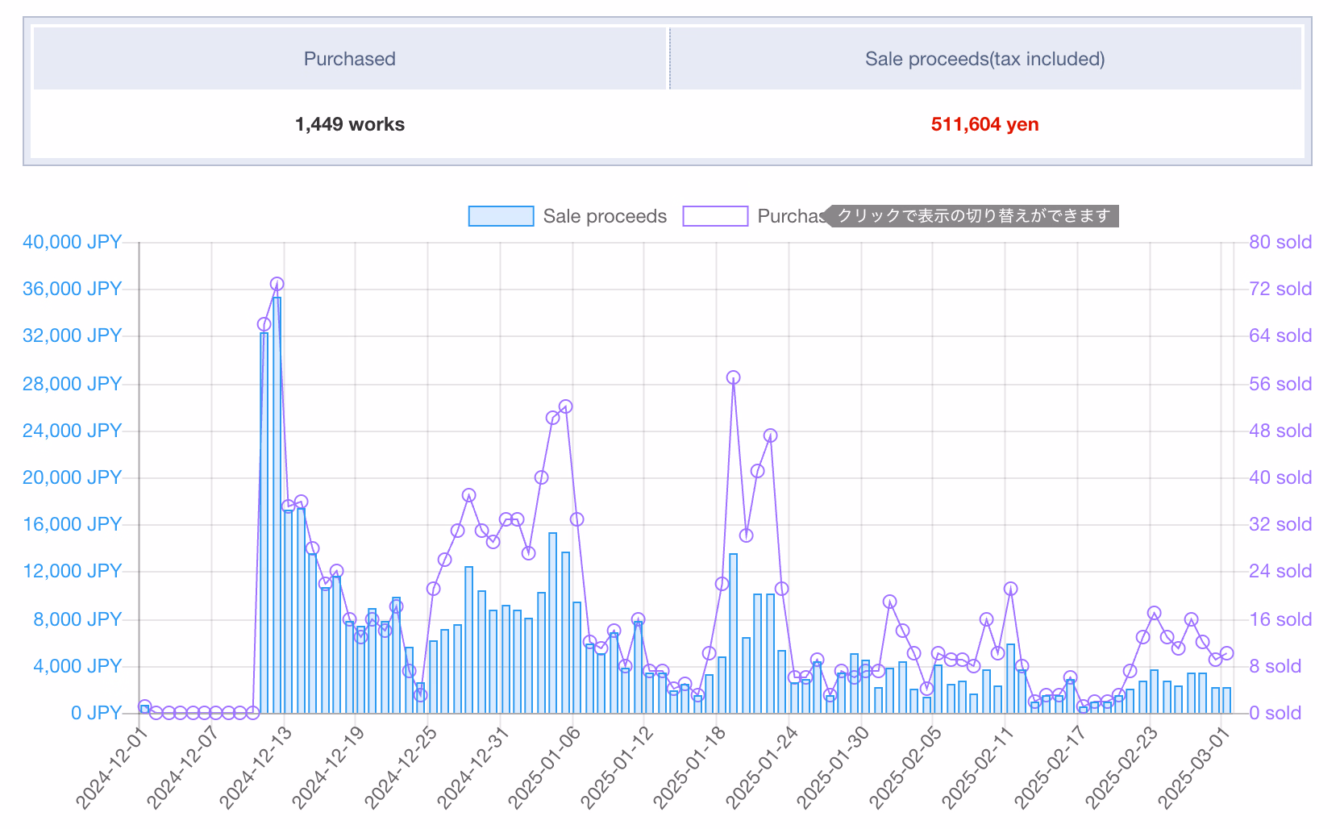Click the 40,000 JPY left axis label
This screenshot has width=1340, height=829.
coord(72,242)
